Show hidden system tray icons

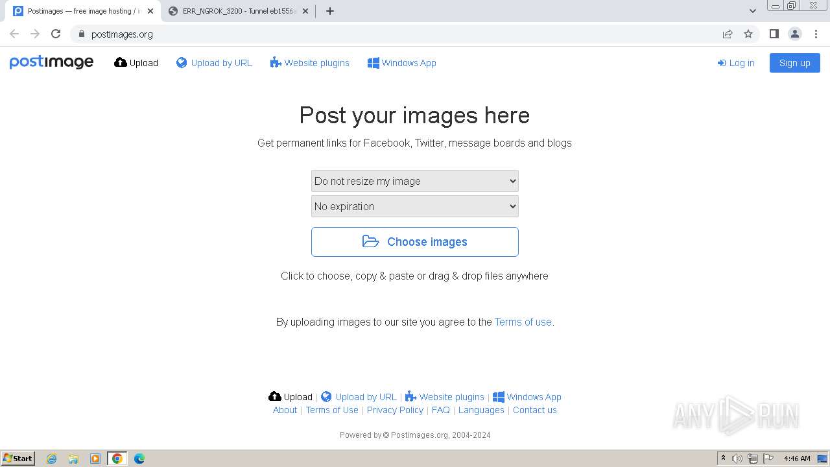point(724,459)
